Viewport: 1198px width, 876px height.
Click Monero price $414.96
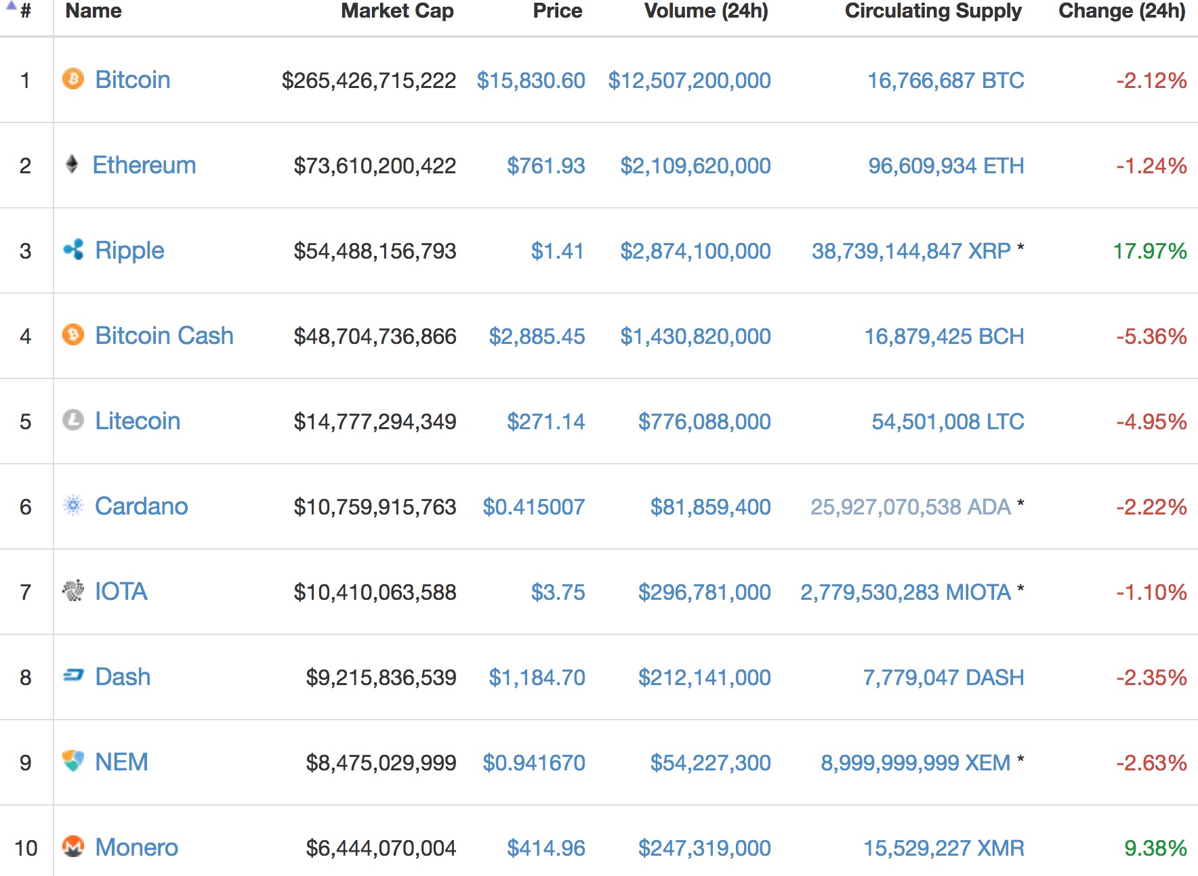click(x=546, y=848)
